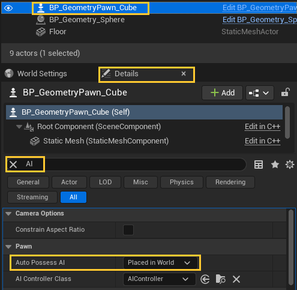Image resolution: width=297 pixels, height=290 pixels.
Task: Use selected asset arrow for AI Controller Class
Action: click(x=205, y=279)
